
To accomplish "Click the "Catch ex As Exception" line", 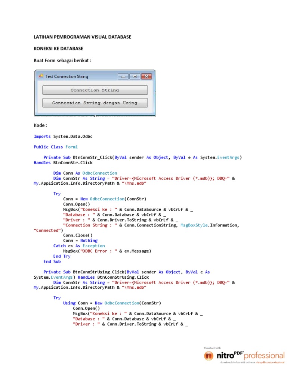I will point(79,246).
